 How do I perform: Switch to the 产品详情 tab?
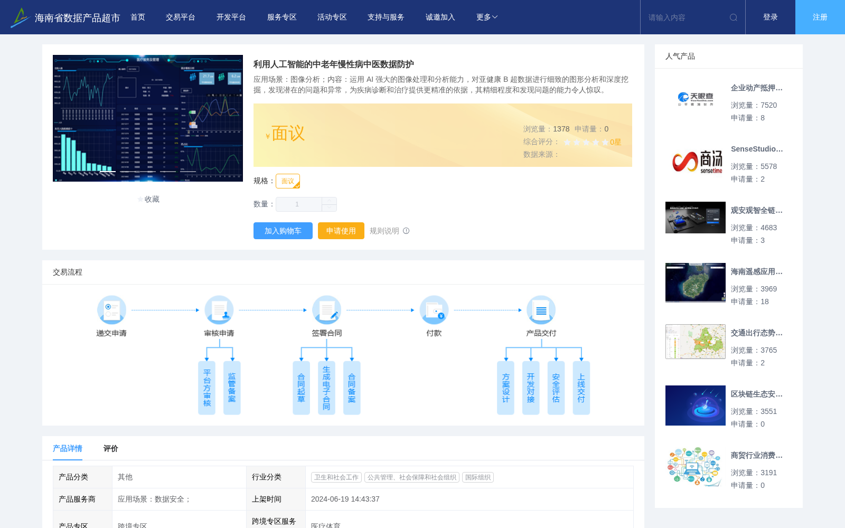pos(68,448)
